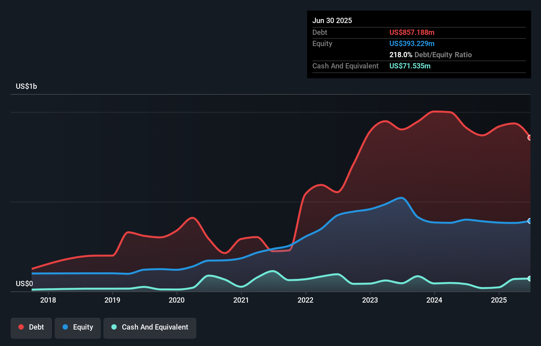
Task: Click the US$71.535m Cash value in tooltip
Action: [x=410, y=66]
